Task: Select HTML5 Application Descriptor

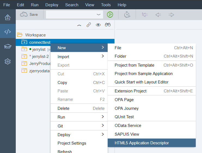Action: click(151, 143)
